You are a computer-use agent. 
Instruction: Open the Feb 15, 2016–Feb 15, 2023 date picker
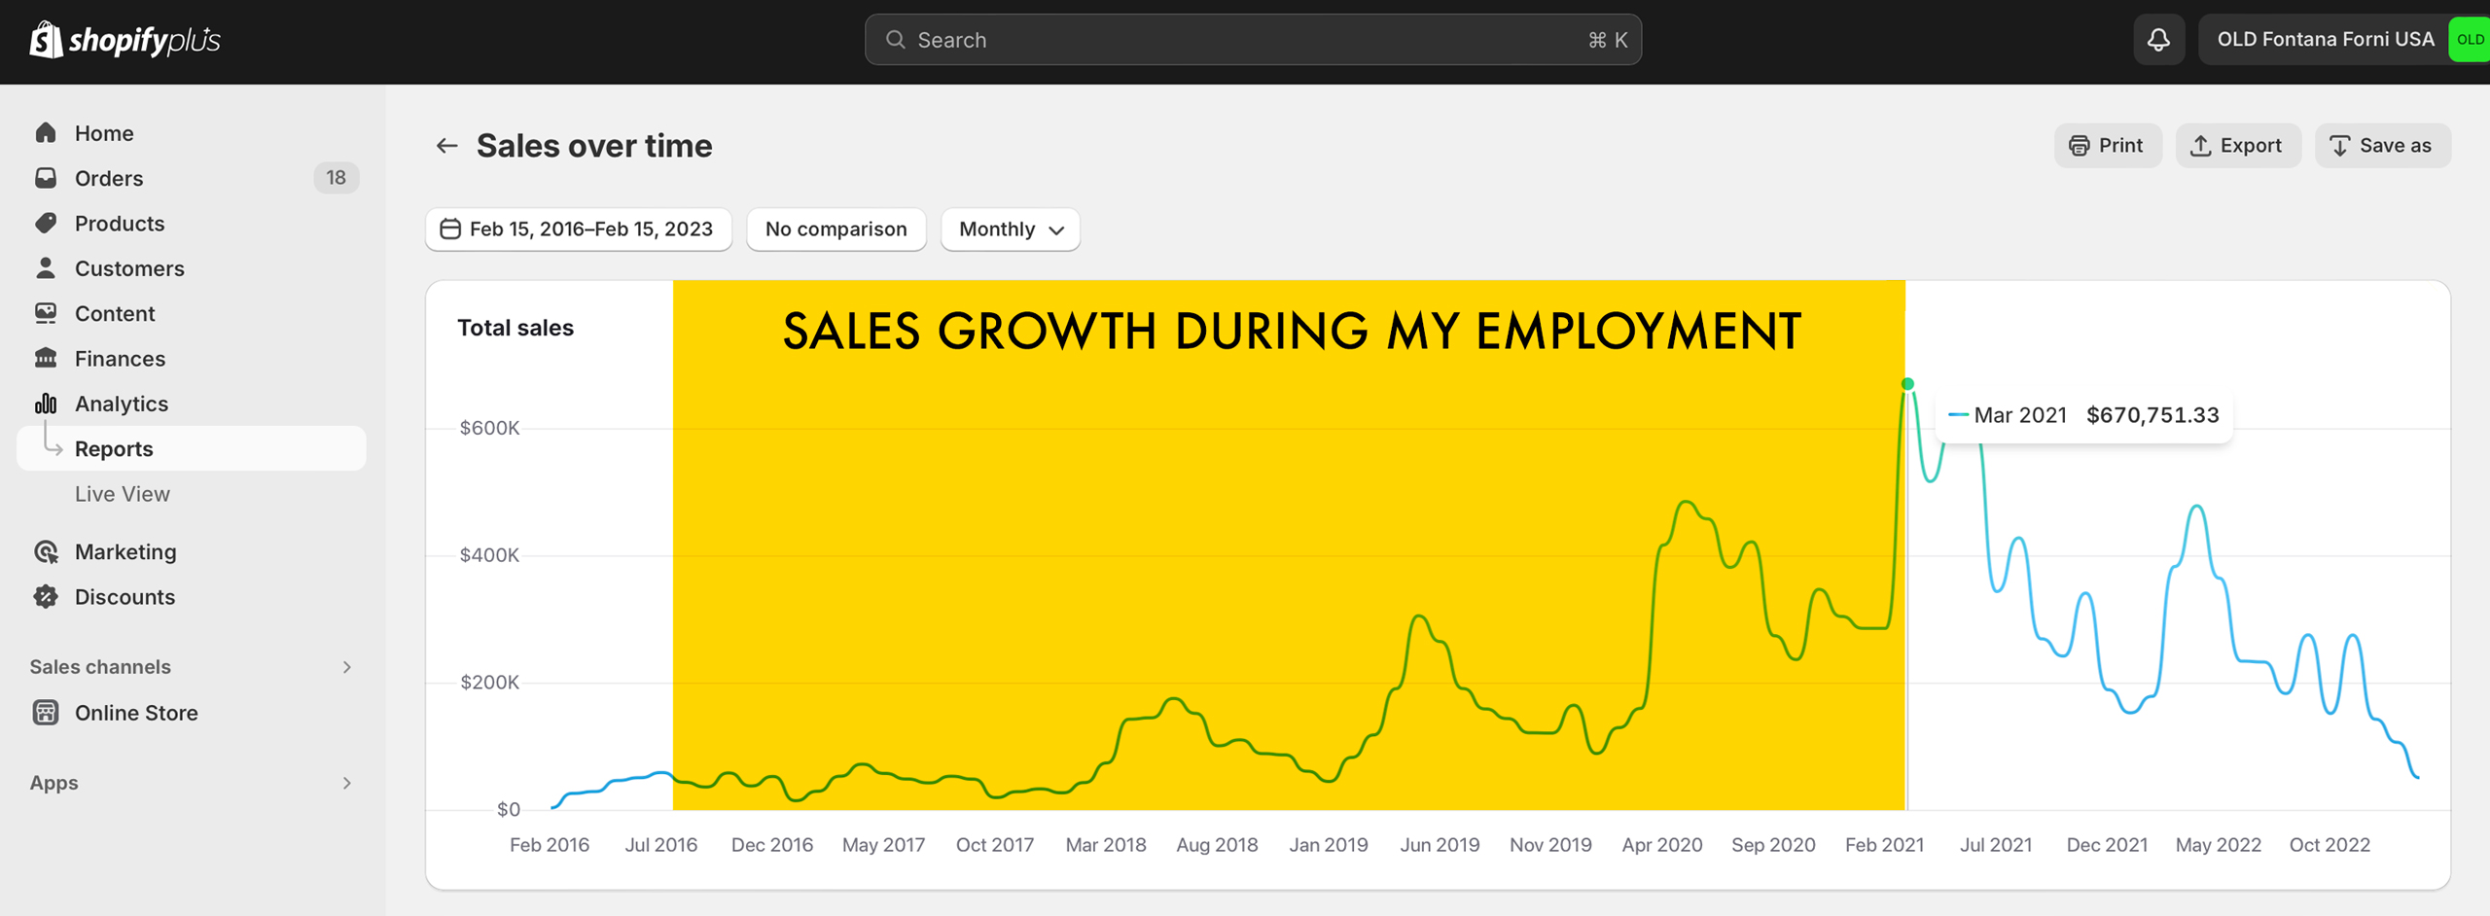[x=579, y=229]
